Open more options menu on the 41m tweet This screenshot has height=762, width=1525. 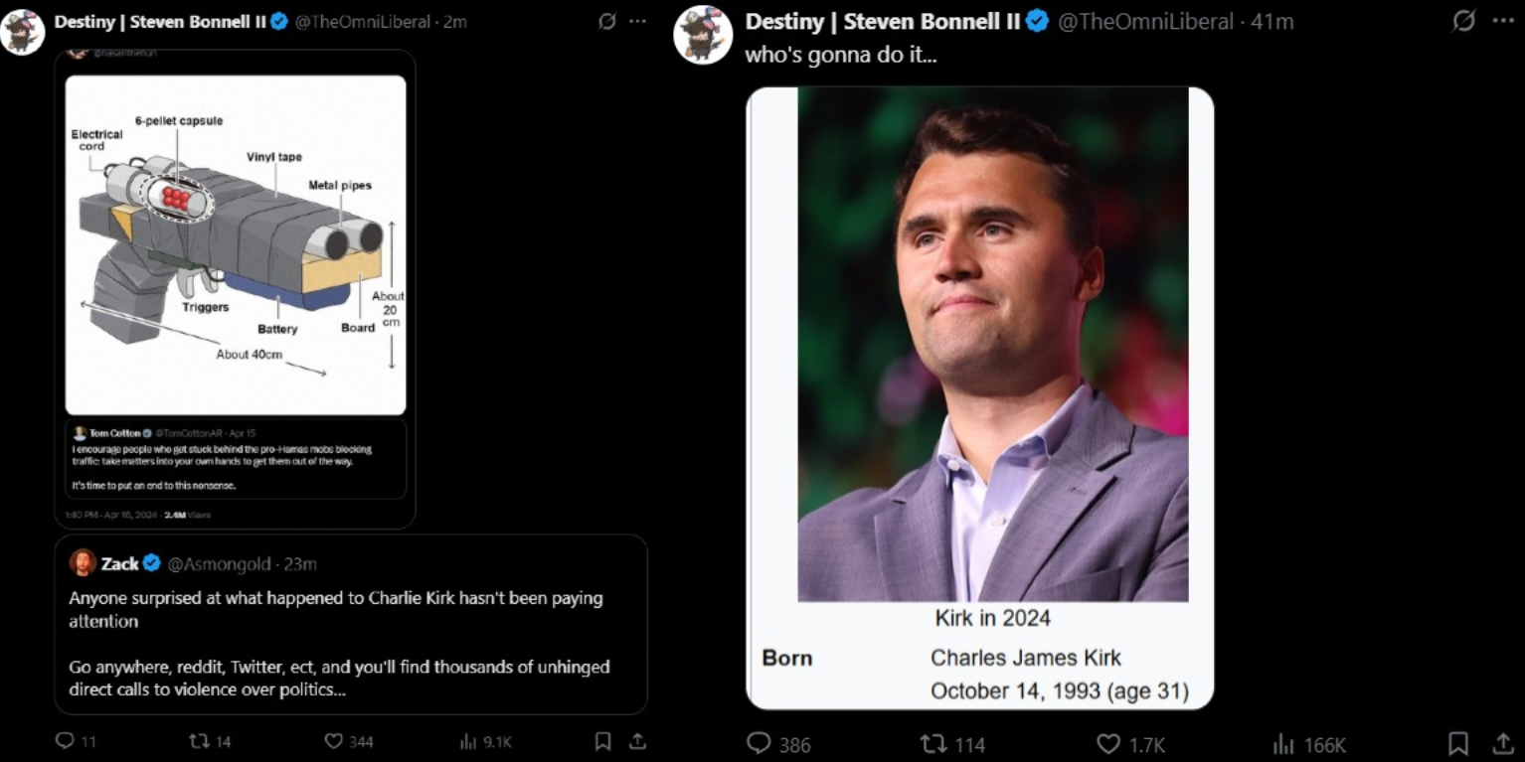click(1503, 21)
